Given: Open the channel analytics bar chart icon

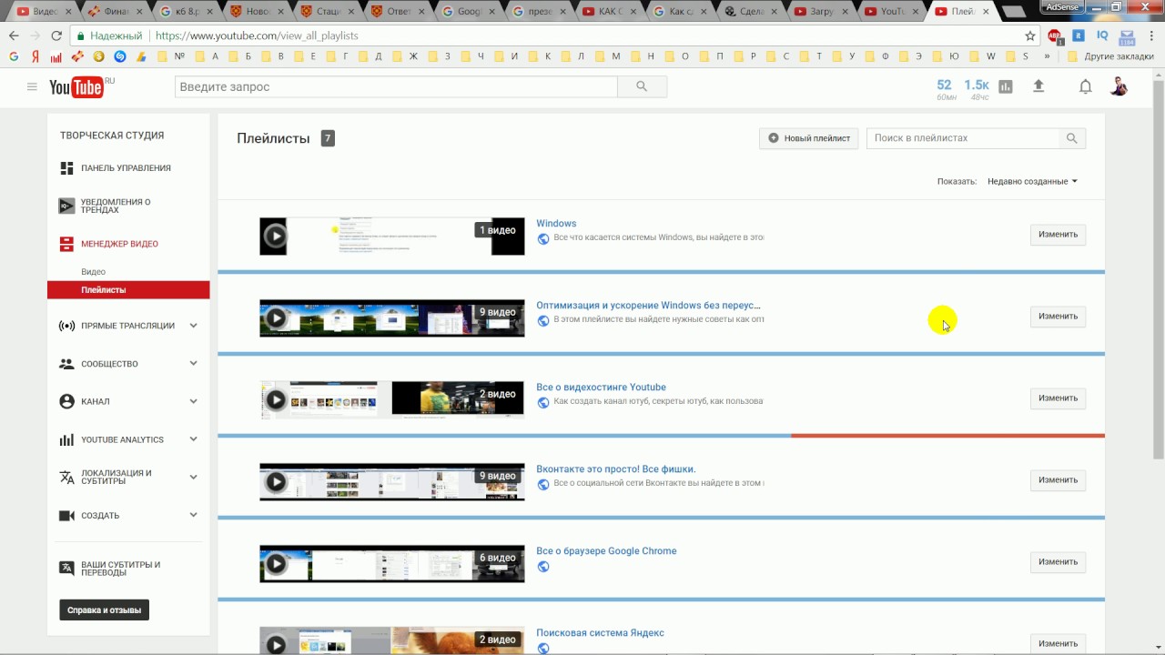Looking at the screenshot, I should tap(1006, 86).
